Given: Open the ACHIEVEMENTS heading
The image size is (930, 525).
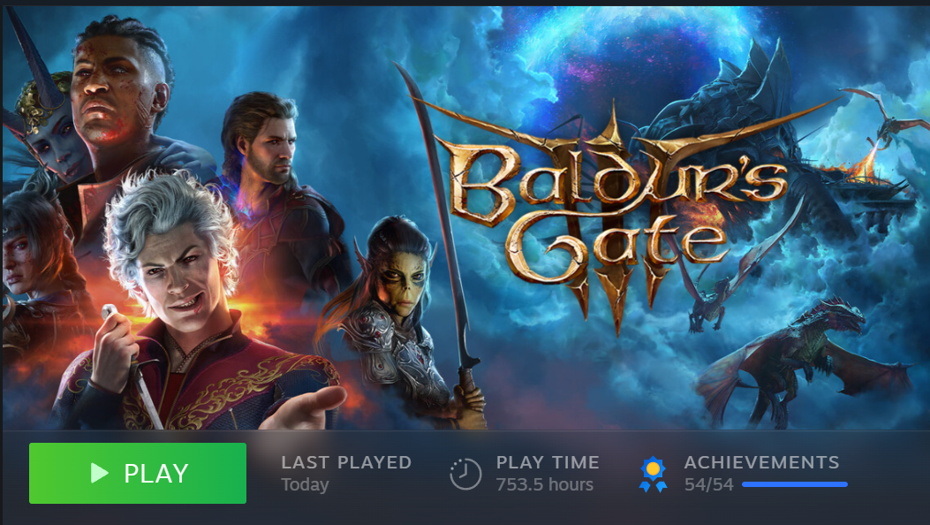Looking at the screenshot, I should coord(761,462).
